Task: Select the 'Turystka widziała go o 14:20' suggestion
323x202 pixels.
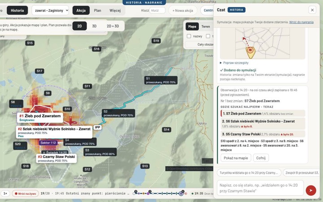Action: coord(249,173)
